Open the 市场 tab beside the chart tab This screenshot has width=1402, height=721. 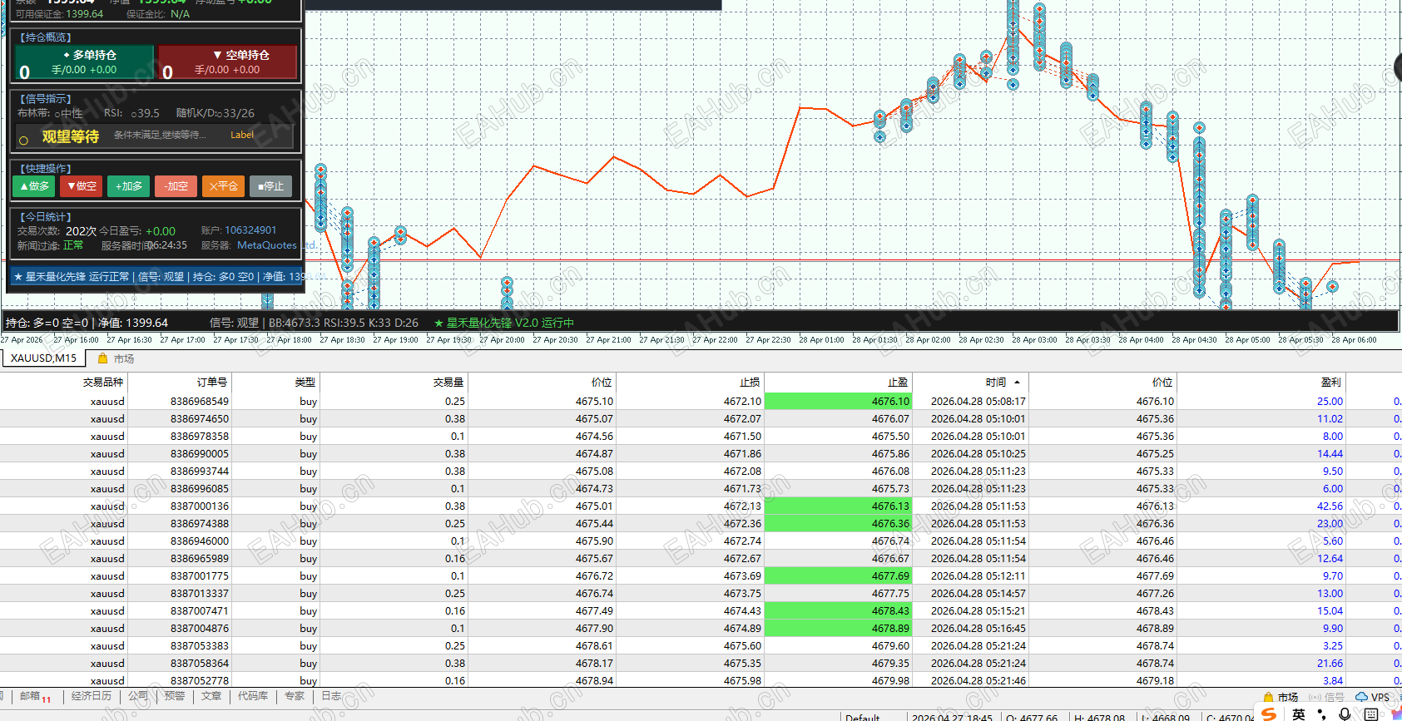pos(124,358)
